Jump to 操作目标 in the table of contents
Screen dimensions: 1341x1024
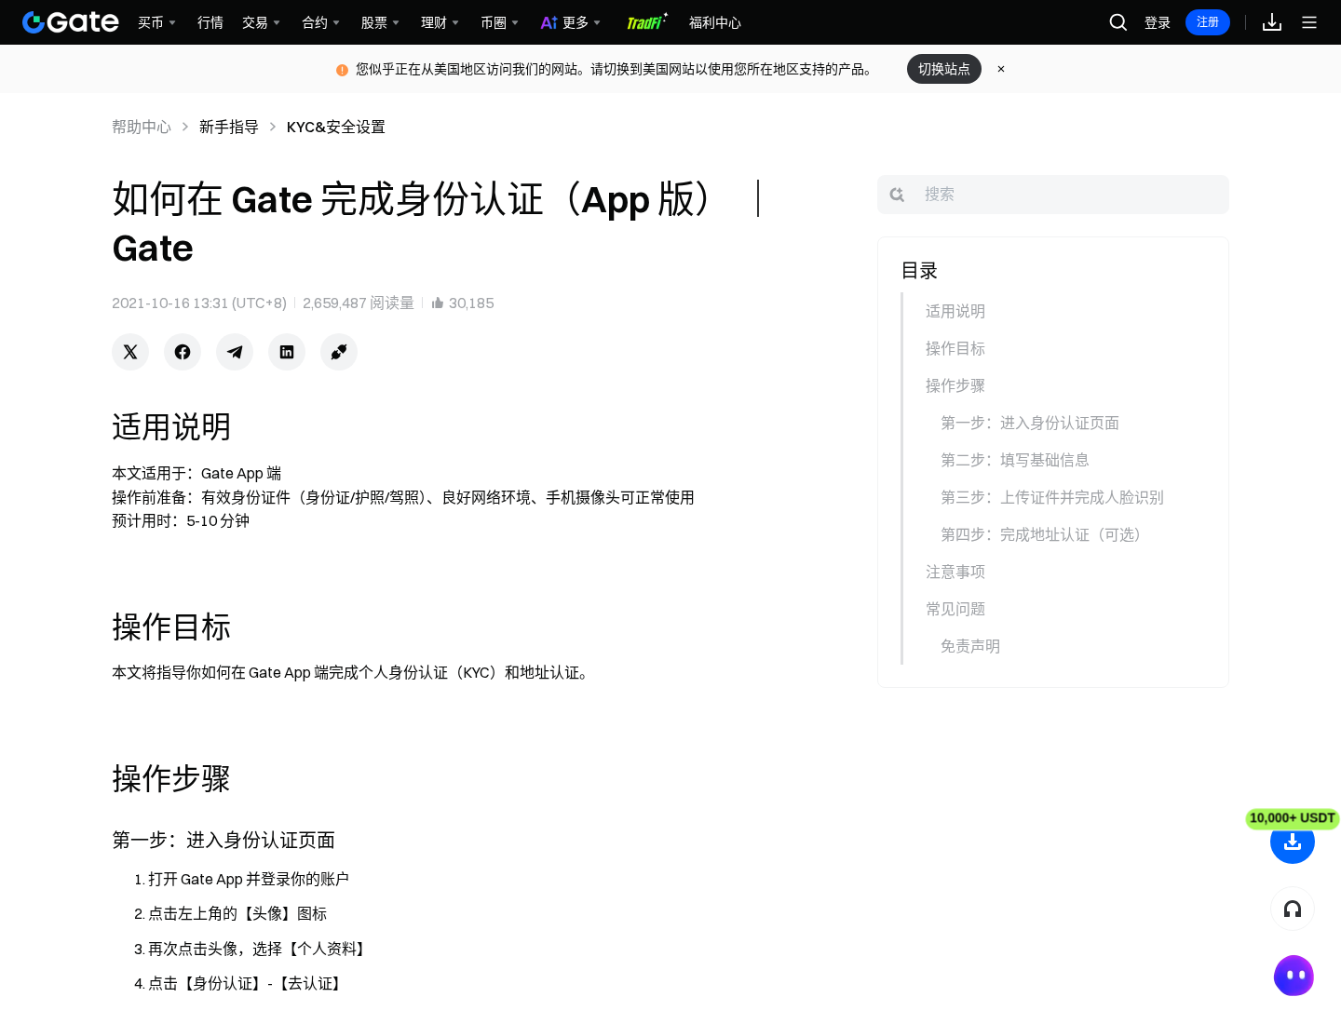click(955, 348)
